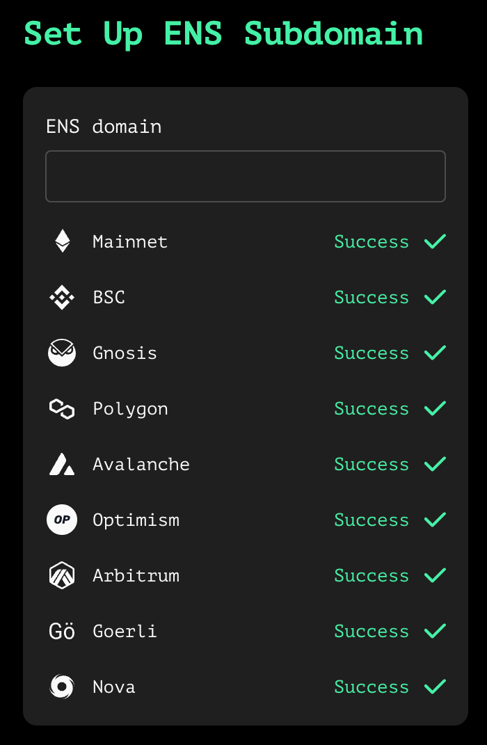Click the Nova success checkmark
The height and width of the screenshot is (745, 487).
click(435, 687)
